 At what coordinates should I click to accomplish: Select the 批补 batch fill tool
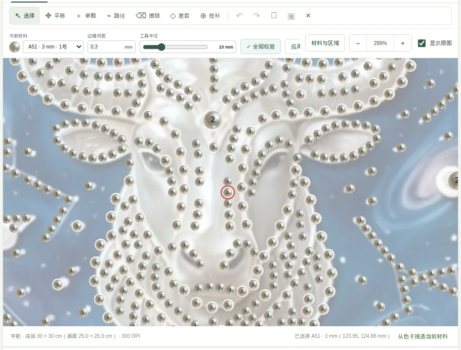coord(210,16)
